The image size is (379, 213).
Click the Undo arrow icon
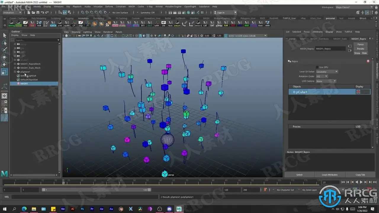tap(42, 13)
